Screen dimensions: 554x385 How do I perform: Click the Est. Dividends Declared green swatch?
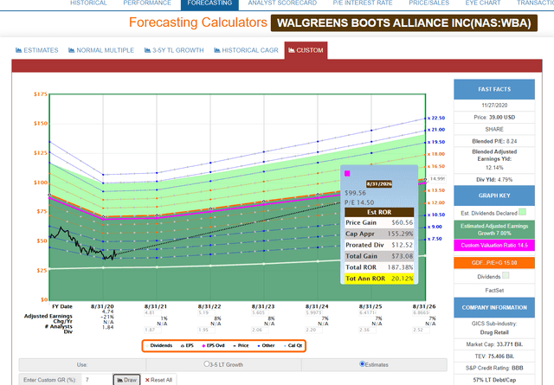point(522,212)
